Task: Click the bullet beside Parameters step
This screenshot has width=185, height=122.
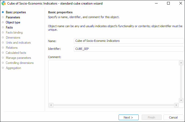Action: (x=3, y=17)
